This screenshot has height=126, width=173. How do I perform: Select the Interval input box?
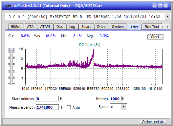(116, 99)
